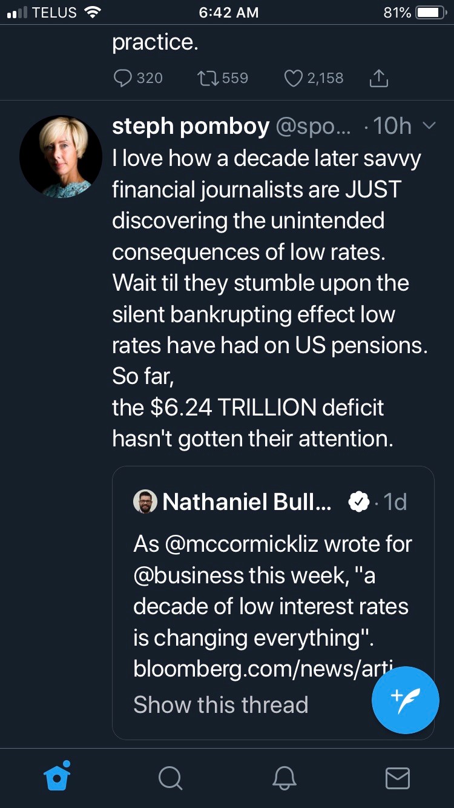Click Show this thread

click(221, 704)
